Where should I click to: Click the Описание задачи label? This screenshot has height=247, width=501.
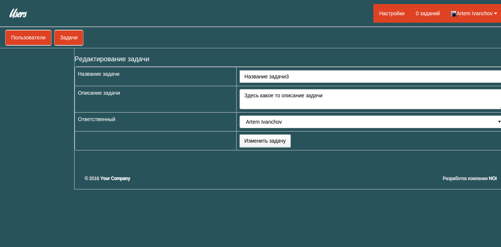pyautogui.click(x=99, y=93)
